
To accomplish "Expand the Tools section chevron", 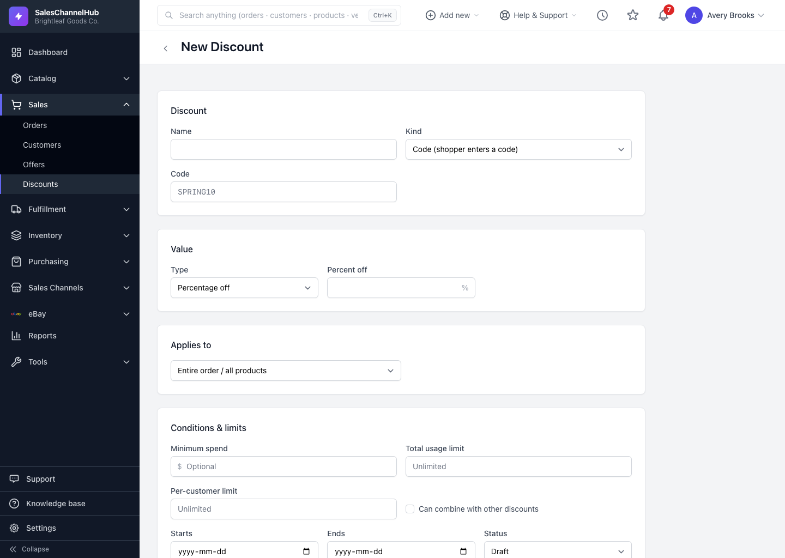I will tap(126, 362).
